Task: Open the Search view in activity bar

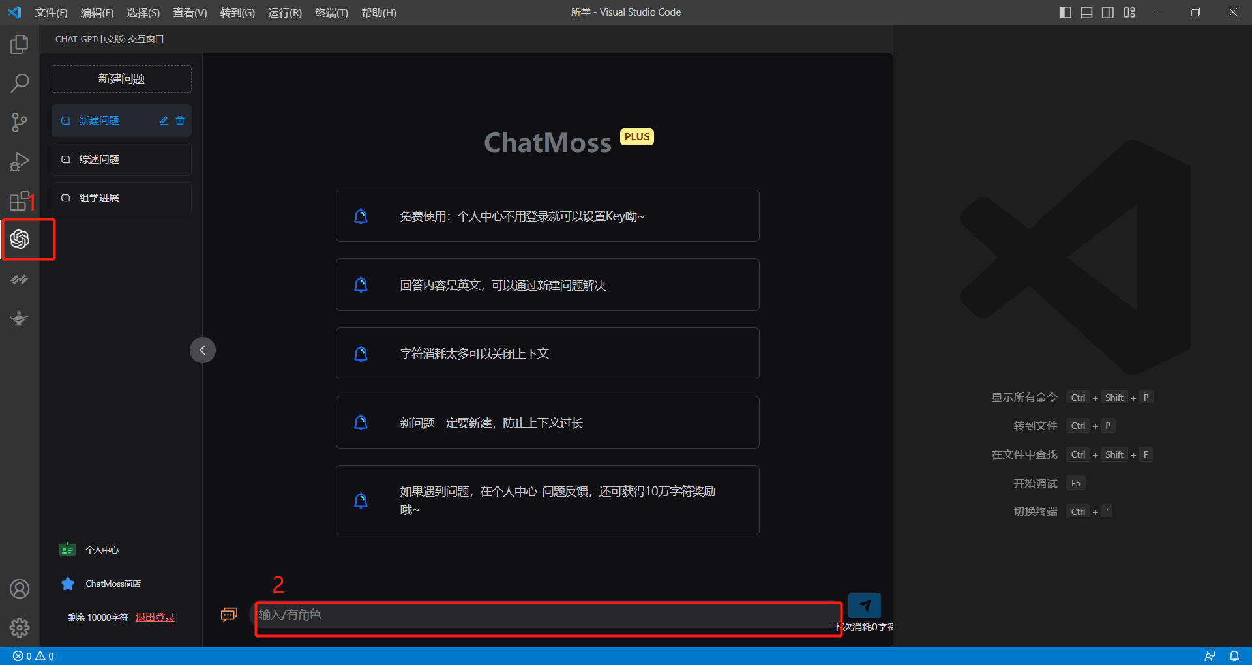Action: 20,83
